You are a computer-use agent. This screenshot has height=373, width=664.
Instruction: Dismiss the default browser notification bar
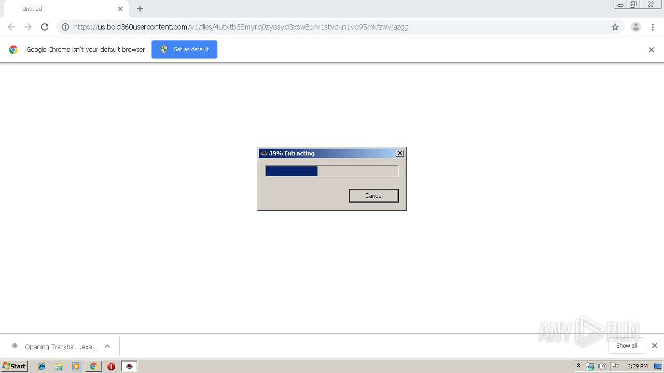(652, 50)
